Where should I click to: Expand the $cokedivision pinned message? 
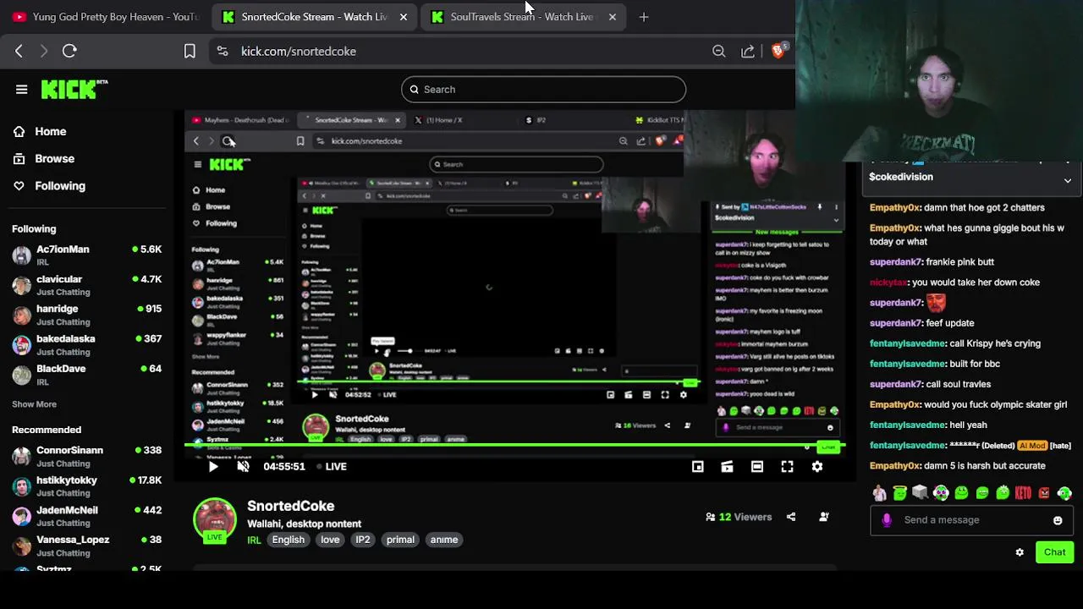(1067, 180)
